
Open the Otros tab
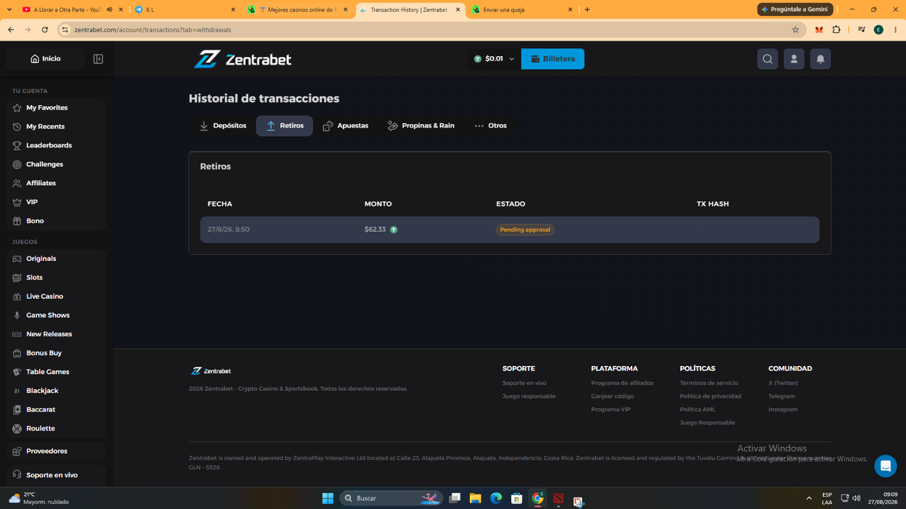[490, 126]
